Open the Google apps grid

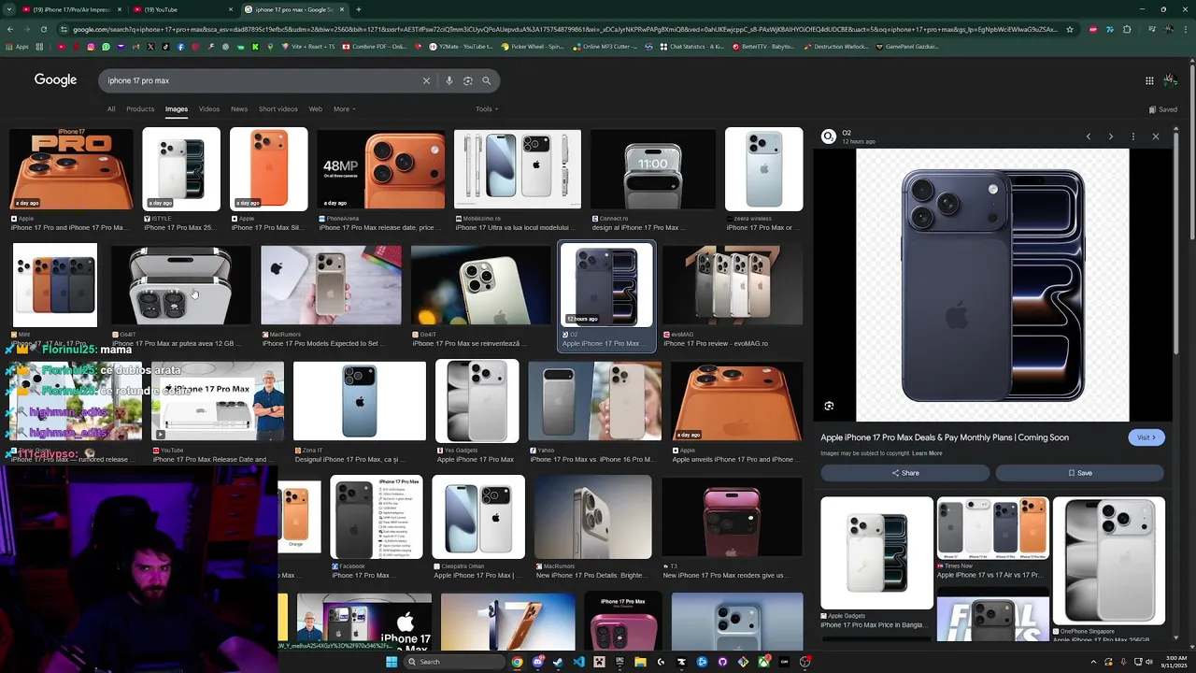click(x=1149, y=80)
